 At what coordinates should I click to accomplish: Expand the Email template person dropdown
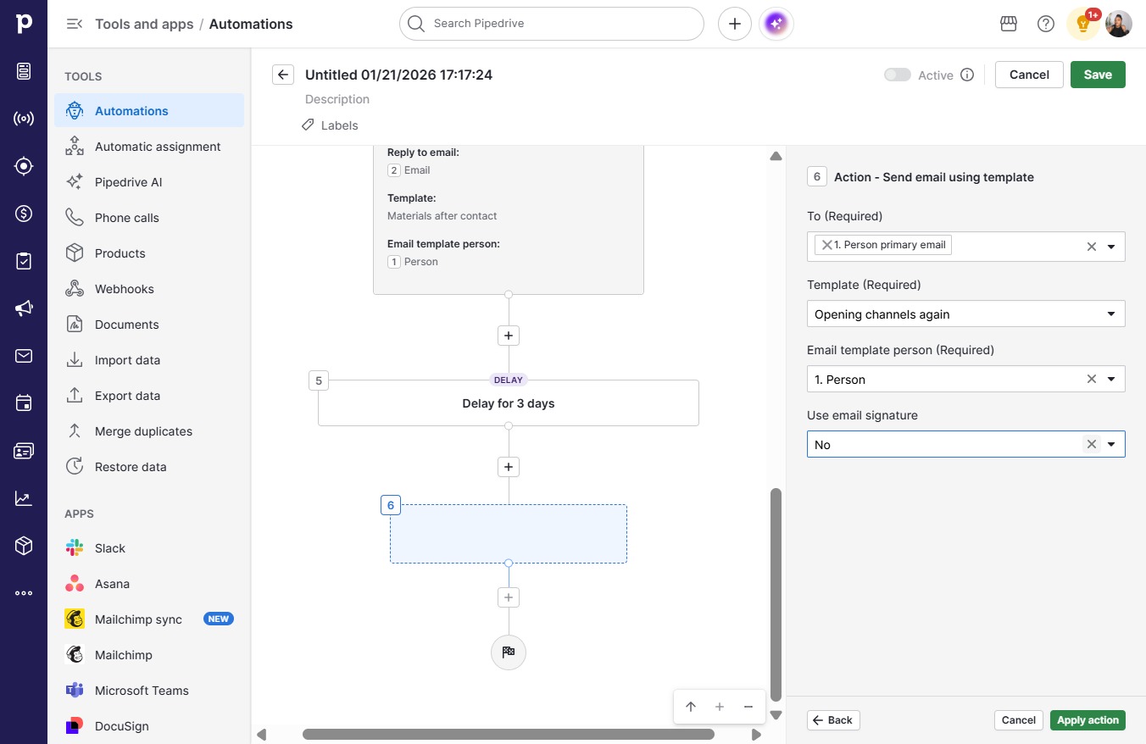click(1111, 380)
